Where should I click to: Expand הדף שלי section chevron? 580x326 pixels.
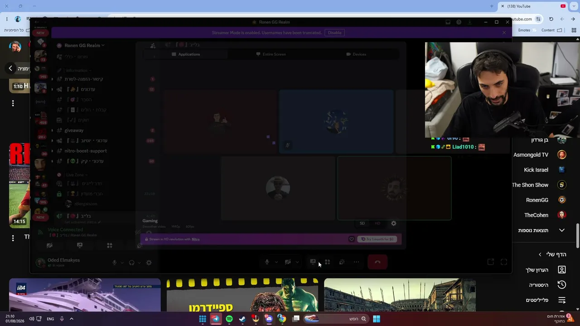(540, 254)
